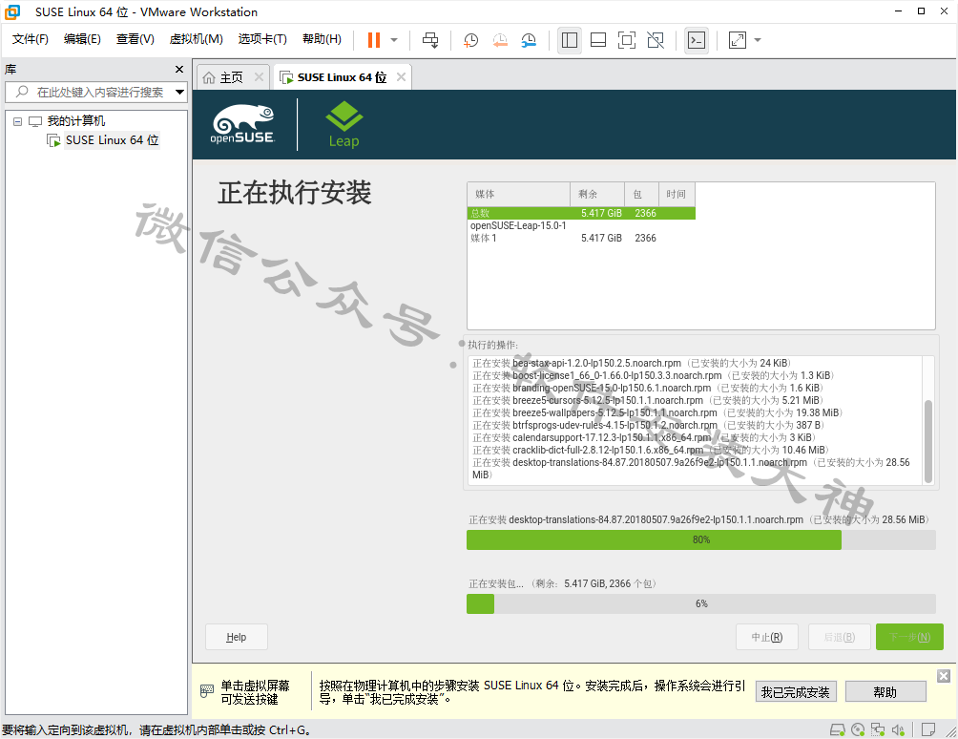Close the SUSE Linux 64 位 tab
Screen dimensions: 958x739
(x=401, y=77)
